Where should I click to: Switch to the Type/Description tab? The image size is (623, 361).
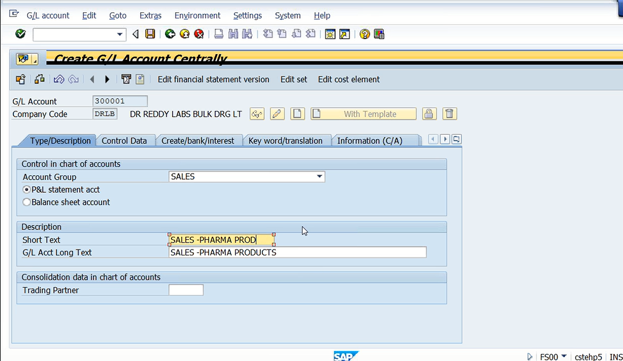point(61,141)
